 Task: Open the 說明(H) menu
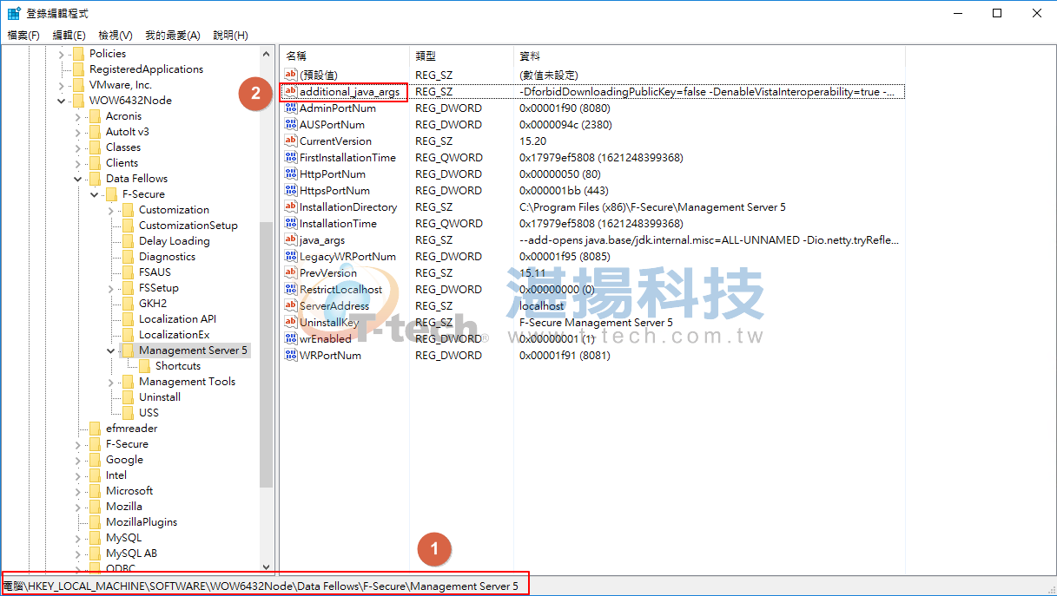pyautogui.click(x=230, y=36)
